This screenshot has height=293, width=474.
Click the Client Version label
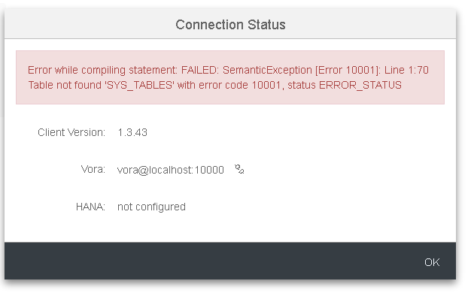(71, 132)
